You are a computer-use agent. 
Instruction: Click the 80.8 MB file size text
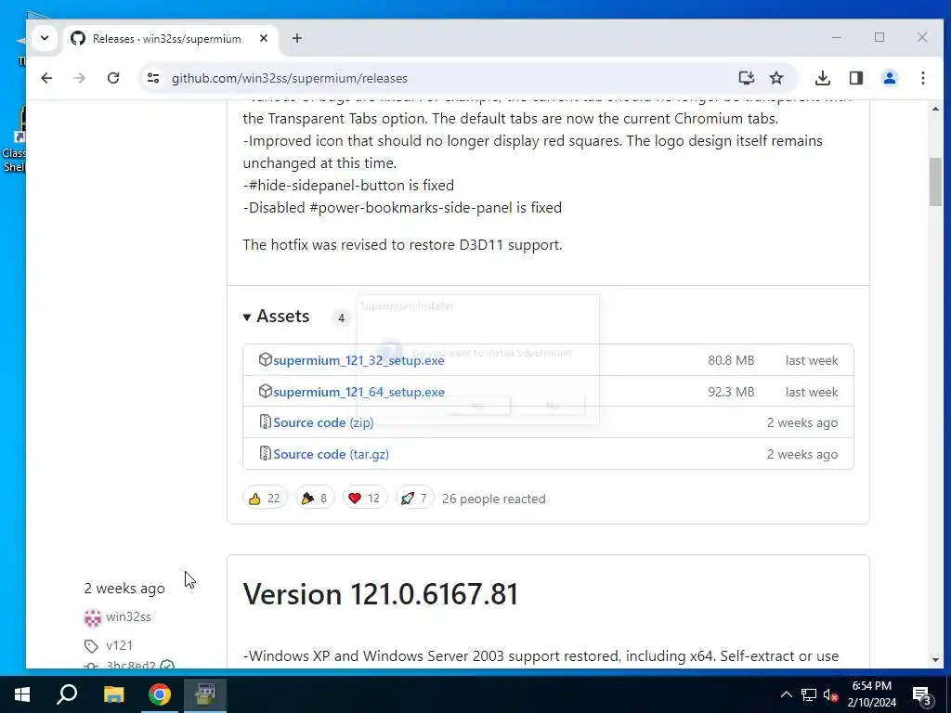[731, 361]
